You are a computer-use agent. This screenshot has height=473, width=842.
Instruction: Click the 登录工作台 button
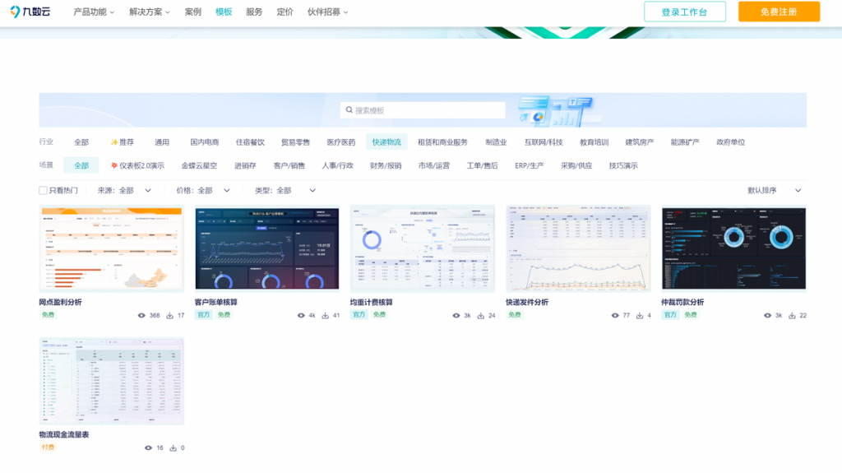click(684, 12)
